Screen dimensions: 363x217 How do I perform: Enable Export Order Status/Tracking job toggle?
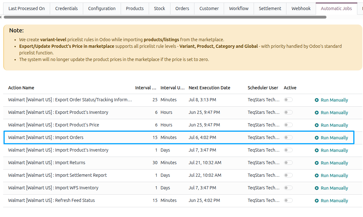[288, 100]
